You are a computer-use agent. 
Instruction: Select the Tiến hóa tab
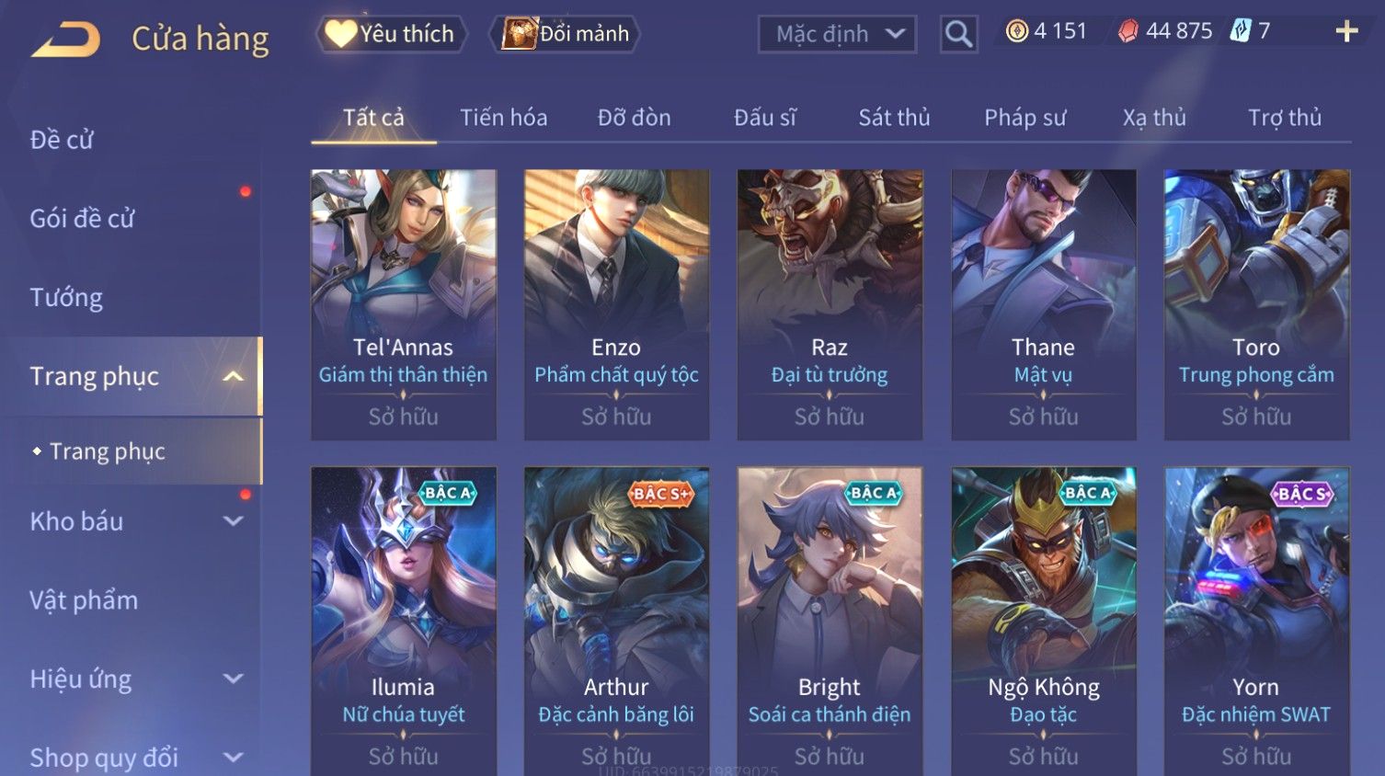(x=503, y=118)
